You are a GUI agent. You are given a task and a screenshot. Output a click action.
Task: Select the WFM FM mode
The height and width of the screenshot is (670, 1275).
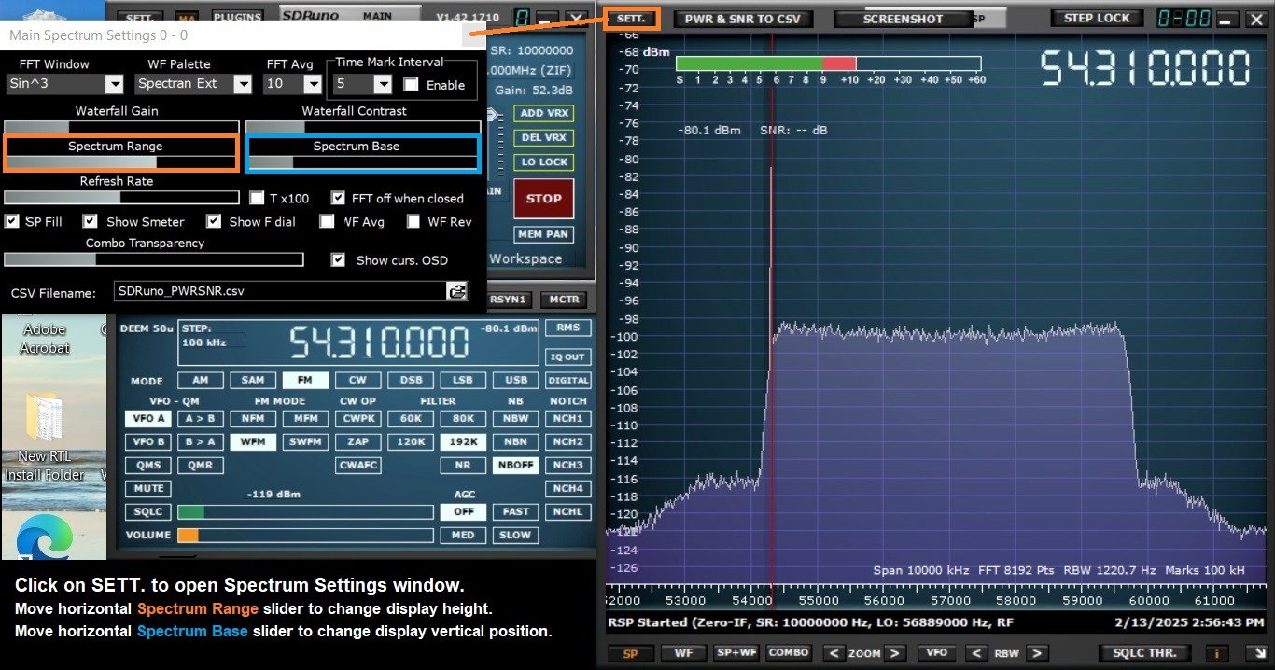click(253, 442)
